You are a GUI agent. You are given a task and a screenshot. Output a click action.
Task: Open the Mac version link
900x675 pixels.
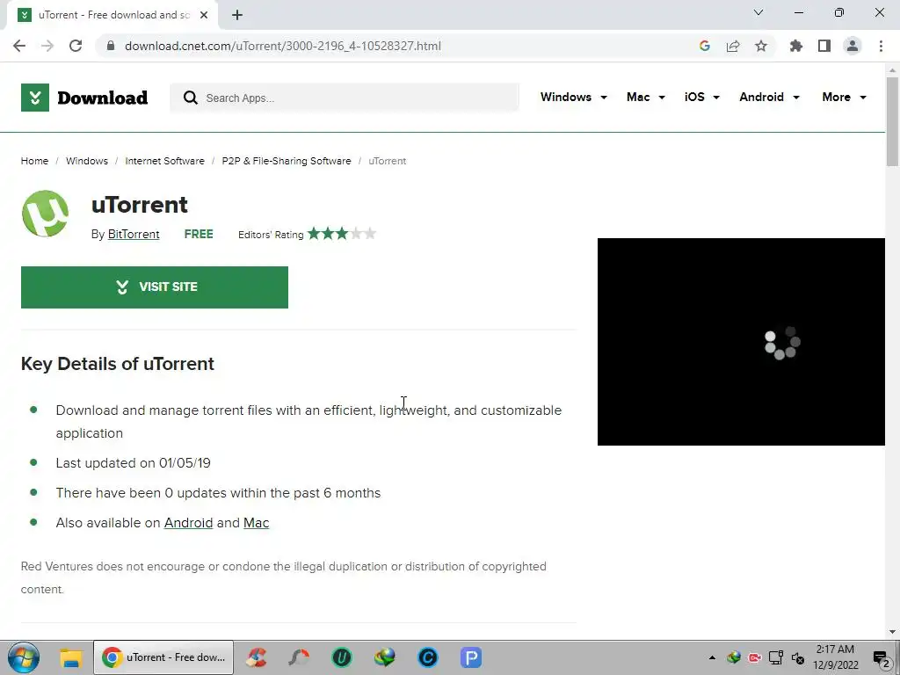[256, 523]
